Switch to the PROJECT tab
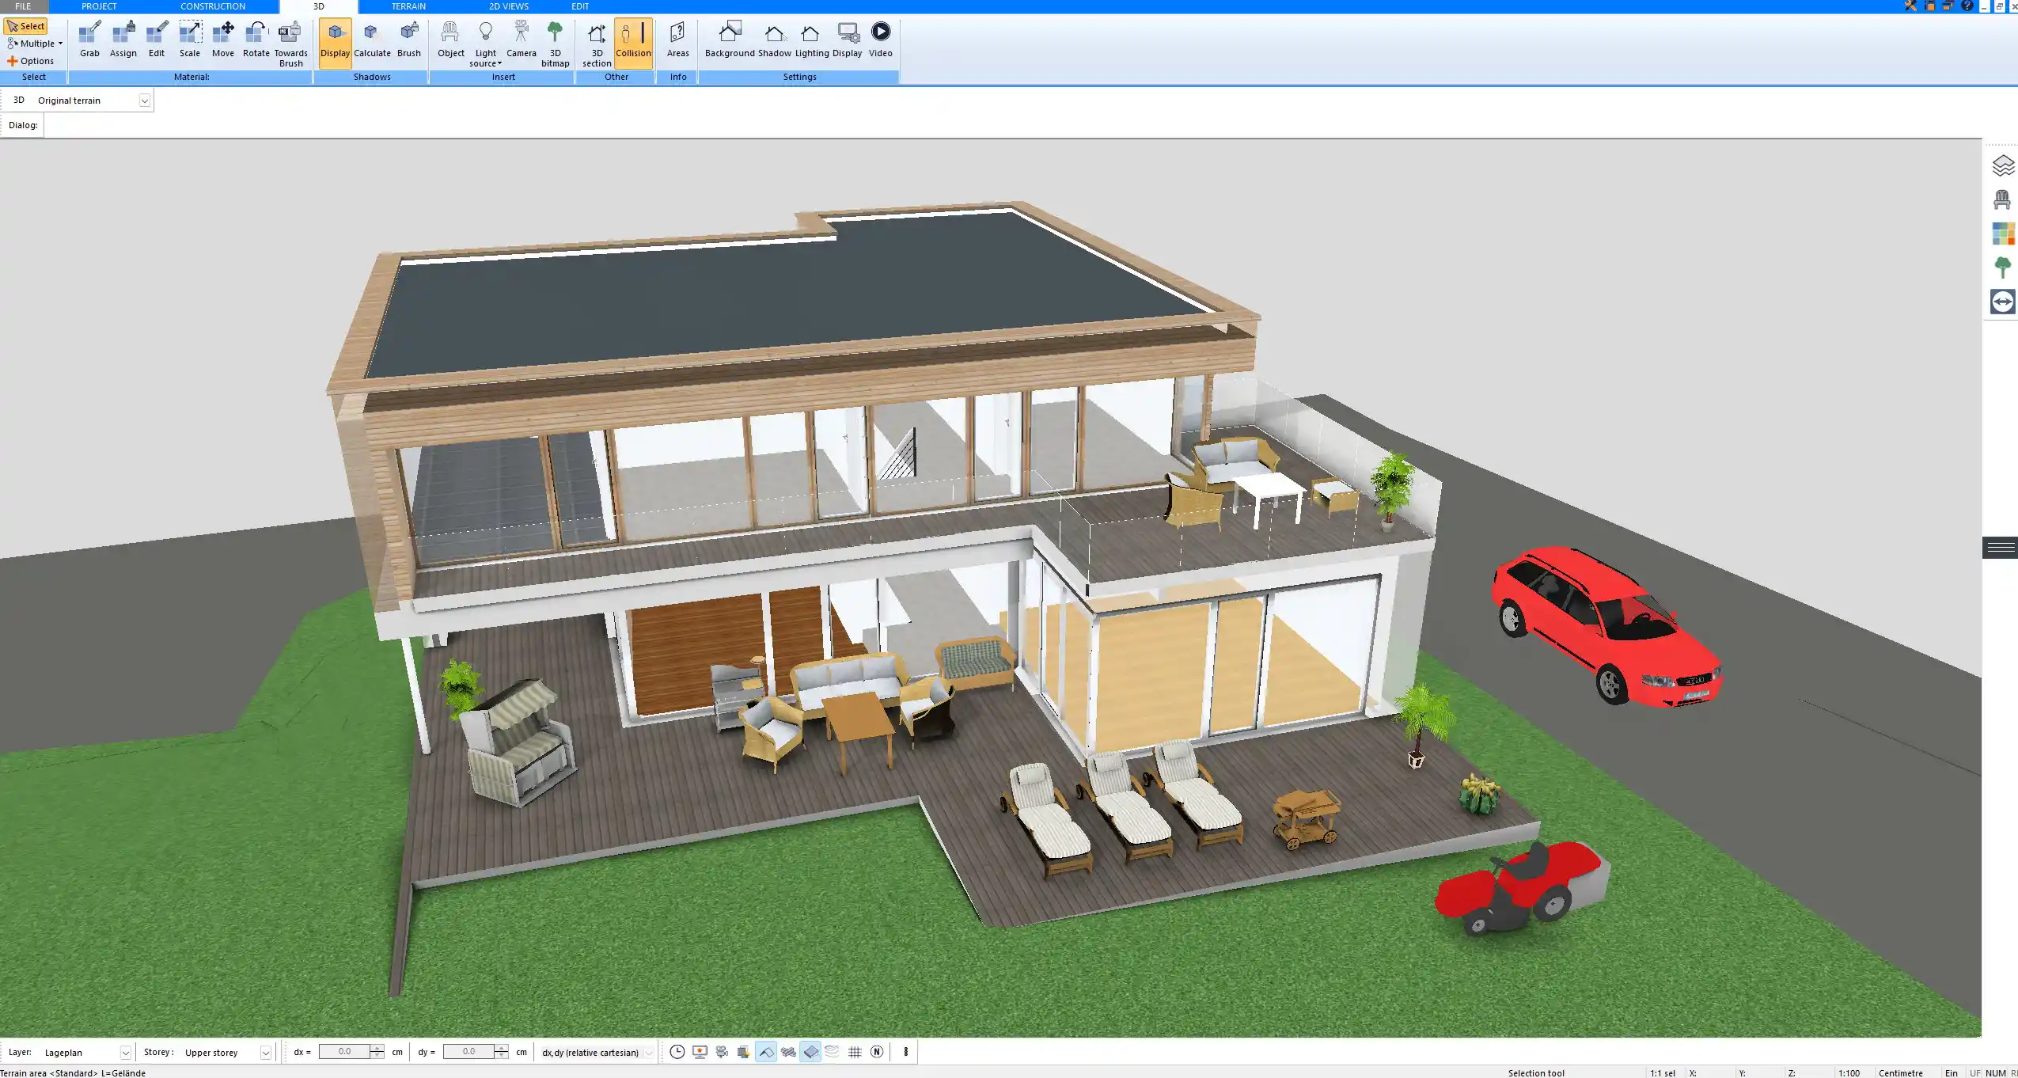The width and height of the screenshot is (2018, 1078). pyautogui.click(x=99, y=6)
